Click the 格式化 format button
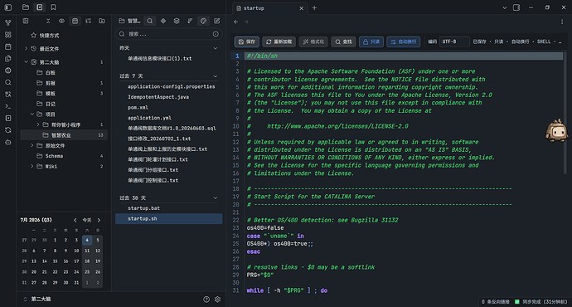The height and width of the screenshot is (307, 572). [313, 42]
